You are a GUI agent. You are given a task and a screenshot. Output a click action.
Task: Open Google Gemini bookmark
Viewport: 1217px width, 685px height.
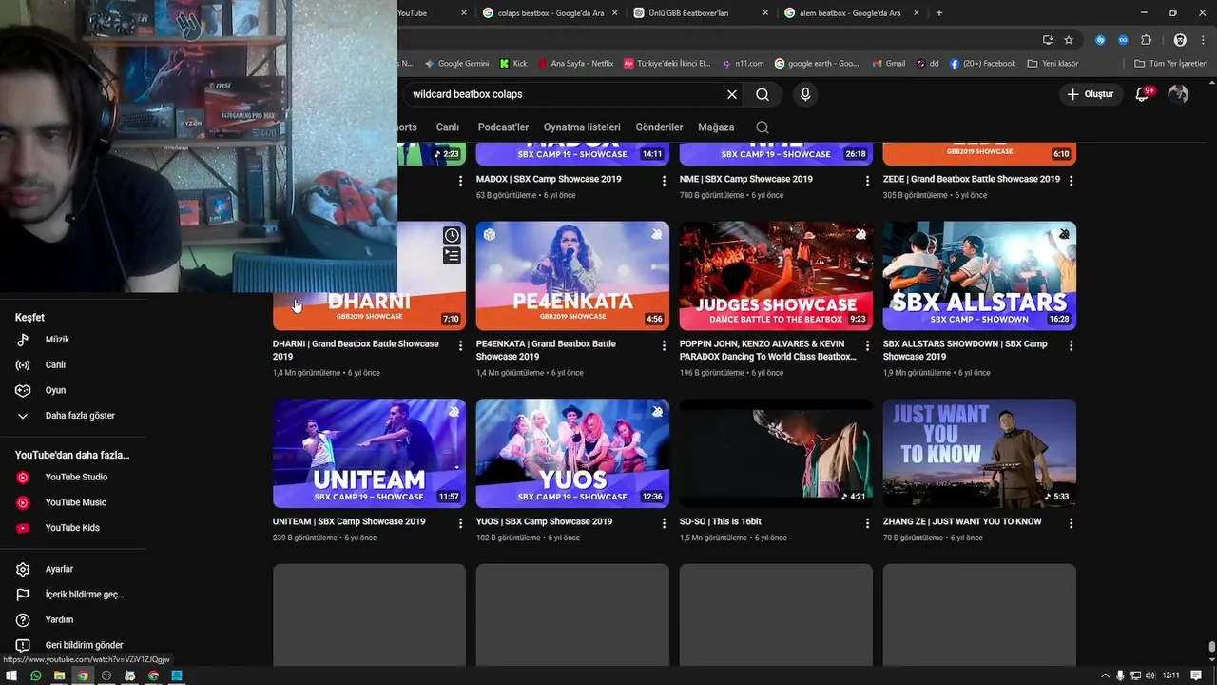pos(456,64)
